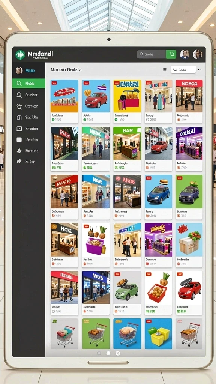Image resolution: width=216 pixels, height=384 pixels.
Task: Click the green price under the red onion basket card
Action: pyautogui.click(x=151, y=311)
